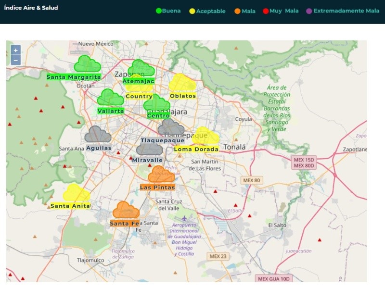Open the Tlaquepaque gray cloud marker

point(171,128)
